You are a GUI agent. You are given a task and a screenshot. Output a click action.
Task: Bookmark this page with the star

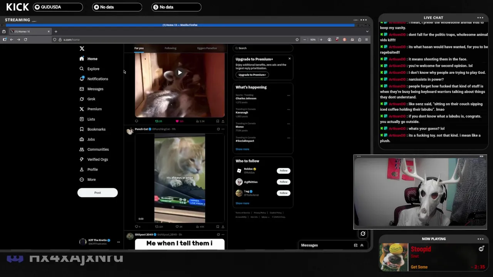click(x=297, y=40)
